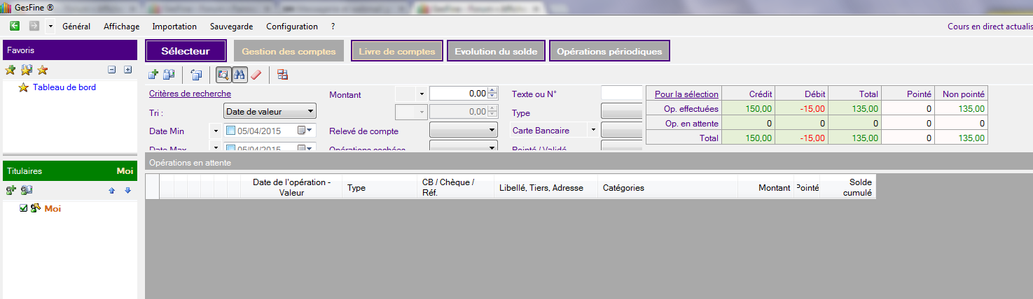Open the Opérations périodiques tab
The image size is (1033, 299).
(x=609, y=51)
